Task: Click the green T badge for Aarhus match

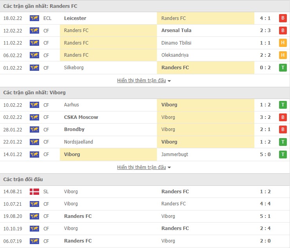Action: 283,105
